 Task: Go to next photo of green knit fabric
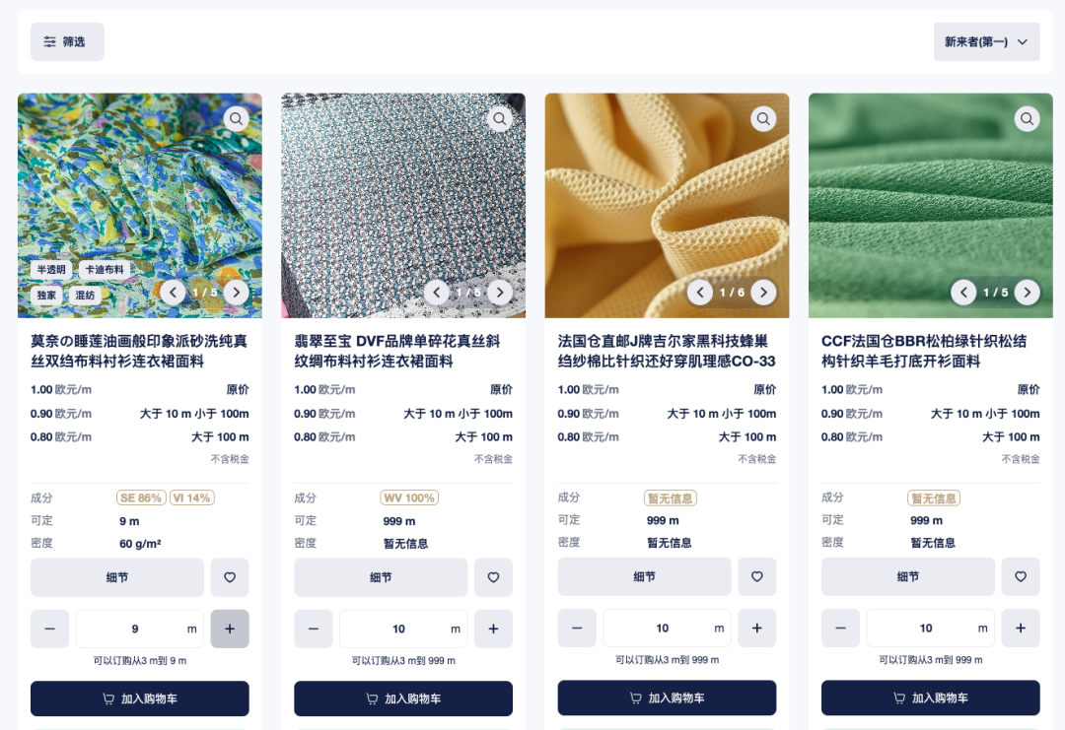(x=1027, y=293)
